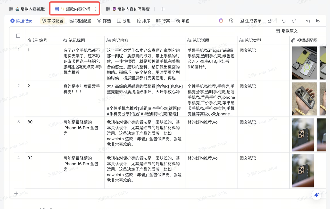330x209 pixels.
Task: Toggle the select-all checkbox in header
Action: pos(18,36)
